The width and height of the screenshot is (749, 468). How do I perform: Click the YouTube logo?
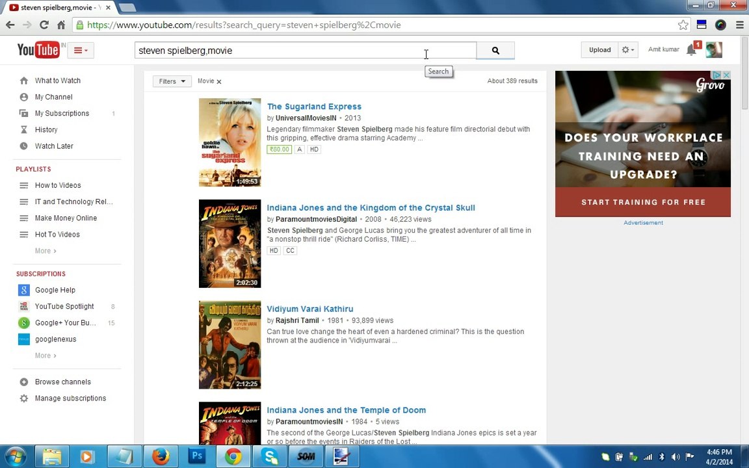38,49
